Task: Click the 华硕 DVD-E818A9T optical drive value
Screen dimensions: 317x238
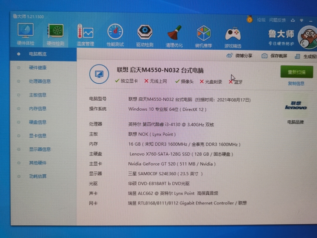Action: pyautogui.click(x=158, y=184)
